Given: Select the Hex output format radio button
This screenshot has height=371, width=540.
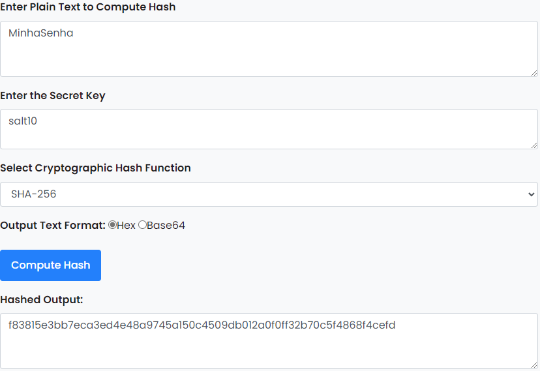Looking at the screenshot, I should click(112, 225).
